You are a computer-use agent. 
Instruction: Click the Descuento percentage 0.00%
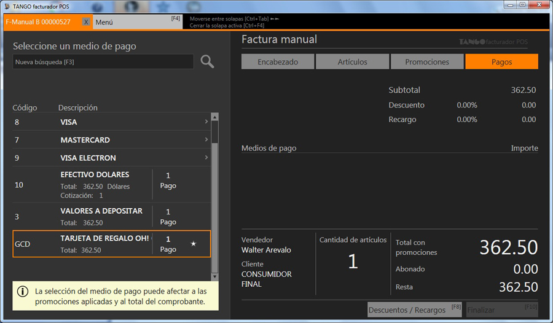point(467,105)
